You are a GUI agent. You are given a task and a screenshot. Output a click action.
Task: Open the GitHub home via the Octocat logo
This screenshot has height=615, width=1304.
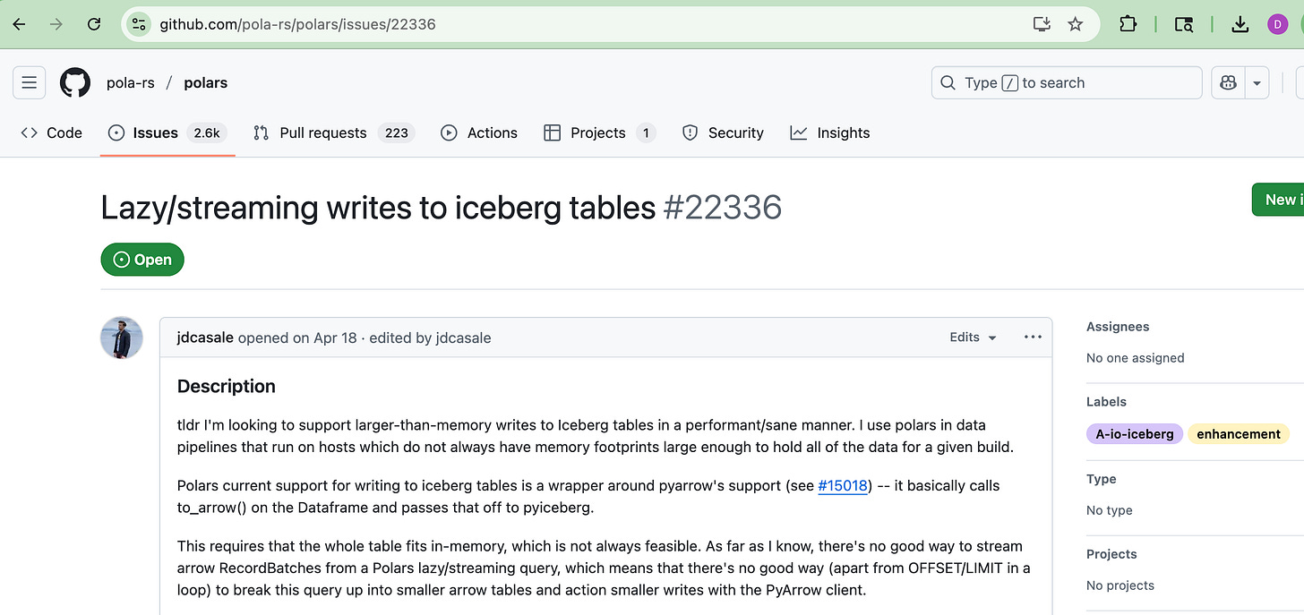[x=74, y=82]
